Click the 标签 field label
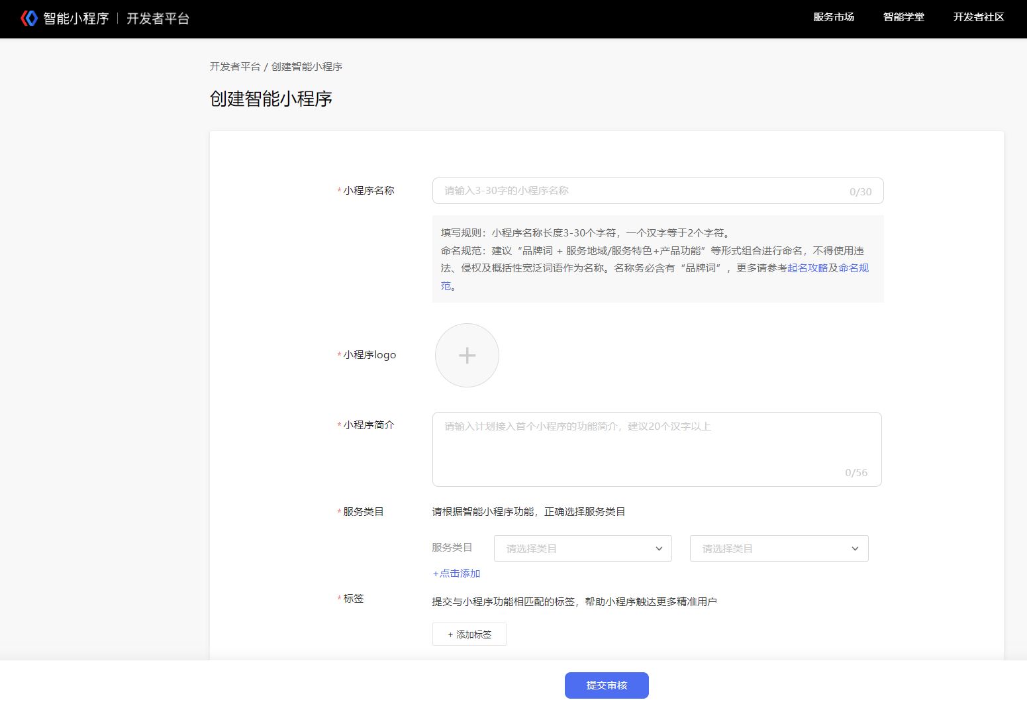This screenshot has height=704, width=1027. point(354,599)
